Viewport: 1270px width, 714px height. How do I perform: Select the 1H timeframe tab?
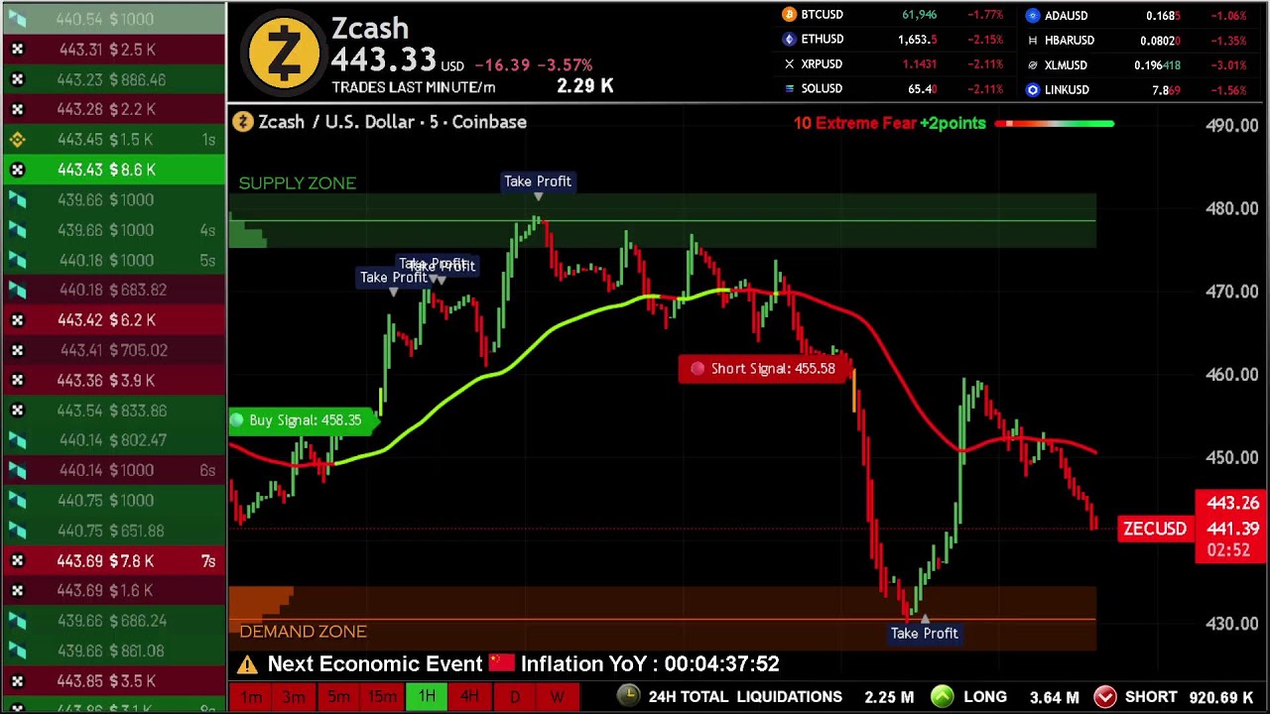(427, 697)
